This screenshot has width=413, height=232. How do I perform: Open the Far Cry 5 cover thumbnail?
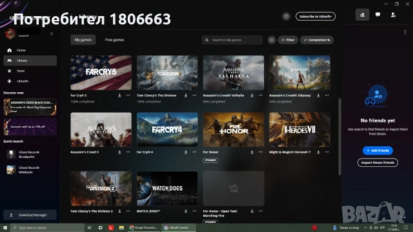pos(101,73)
